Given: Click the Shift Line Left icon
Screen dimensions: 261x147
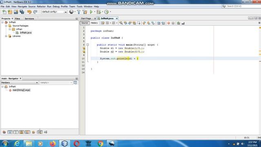Looking at the screenshot, I should [159, 23].
